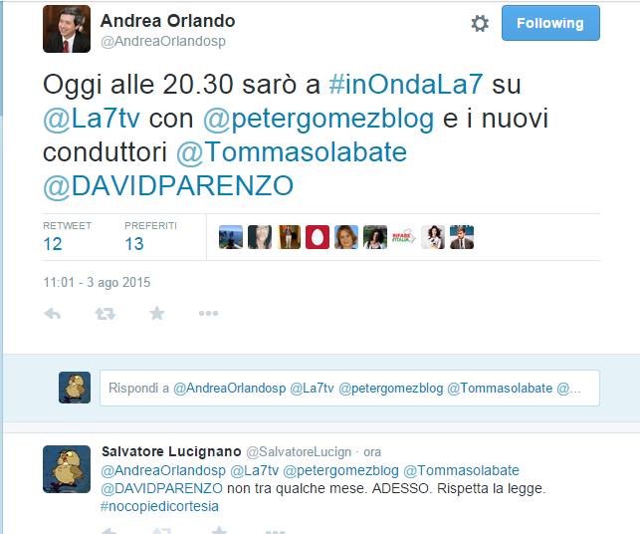Open the gear settings menu beside Following

click(480, 23)
